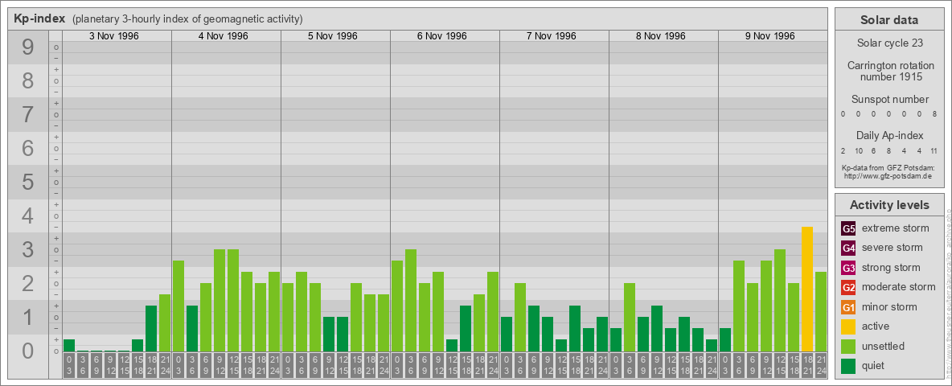The width and height of the screenshot is (952, 386).
Task: Click the Kp scale number 5
Action: 27,182
